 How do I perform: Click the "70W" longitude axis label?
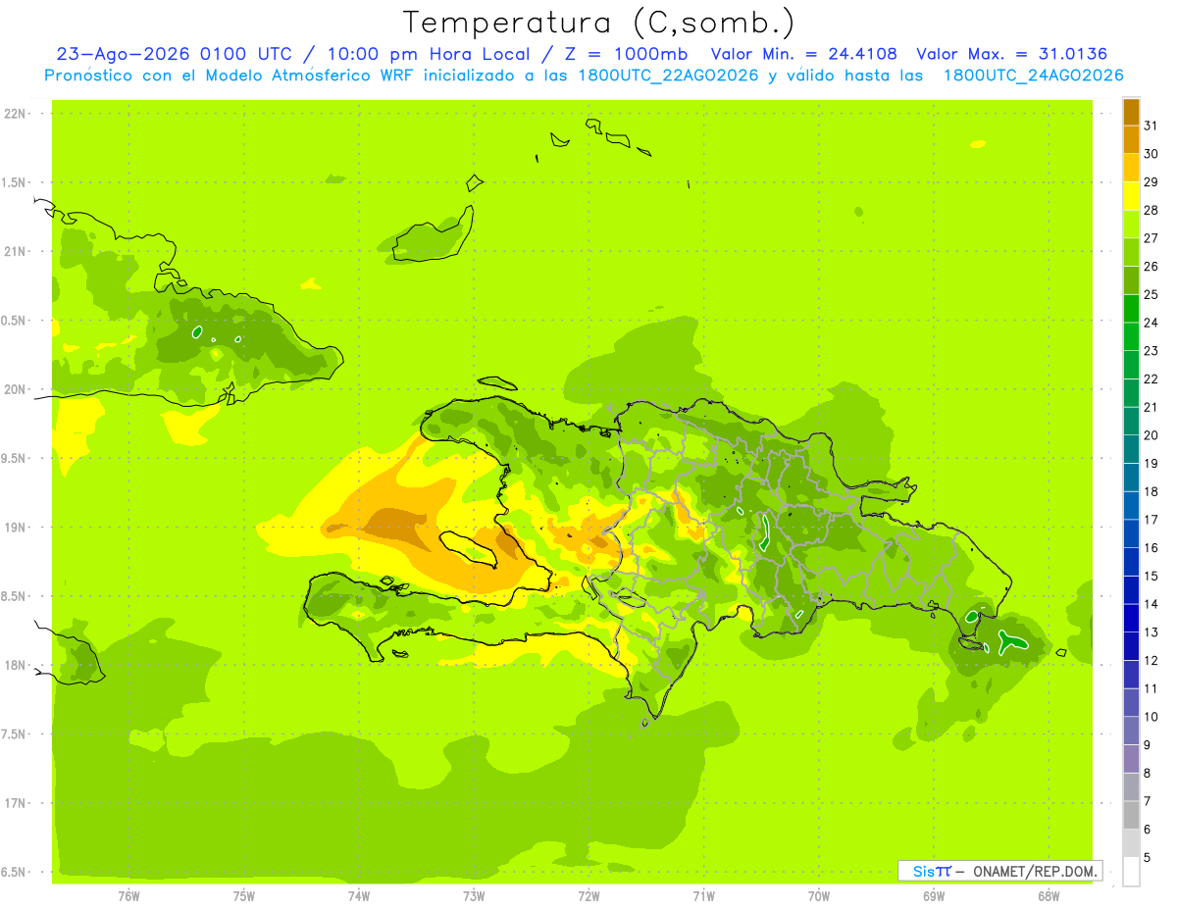point(819,896)
